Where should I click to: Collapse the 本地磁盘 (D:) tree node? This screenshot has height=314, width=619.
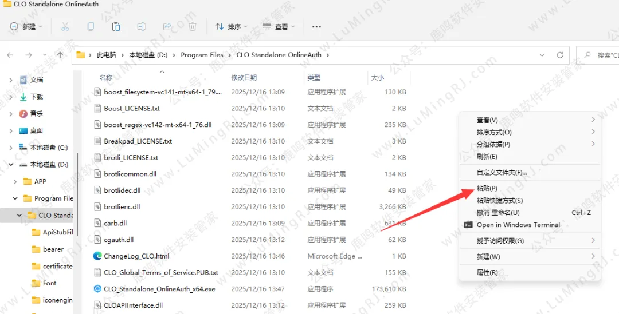11,165
